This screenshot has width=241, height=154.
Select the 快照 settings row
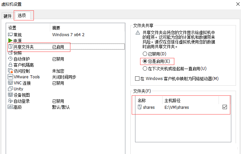click(x=66, y=53)
